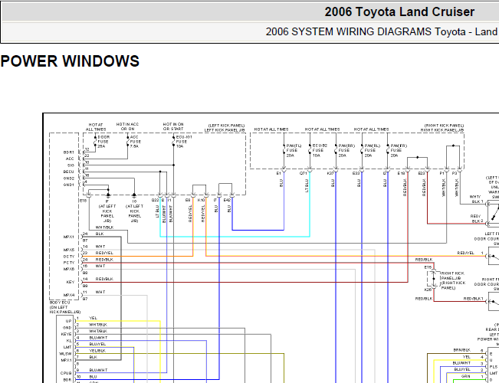Click the P/W(RR) fuse symbol
499x383 pixels.
(x=336, y=150)
